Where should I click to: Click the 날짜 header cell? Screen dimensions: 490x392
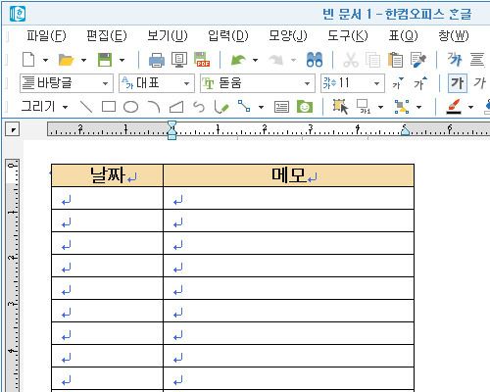click(x=107, y=175)
